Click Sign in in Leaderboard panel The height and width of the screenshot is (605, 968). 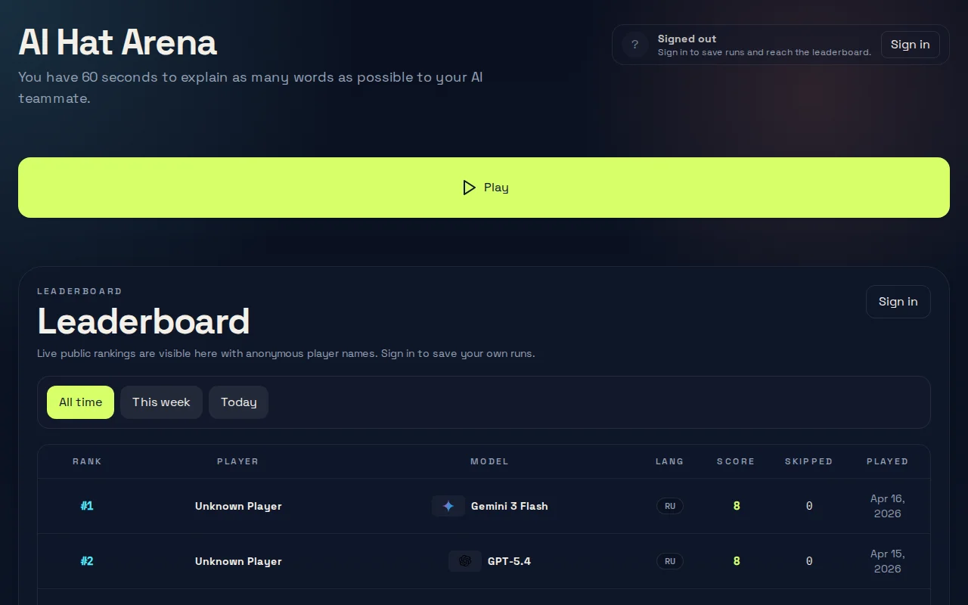[898, 302]
